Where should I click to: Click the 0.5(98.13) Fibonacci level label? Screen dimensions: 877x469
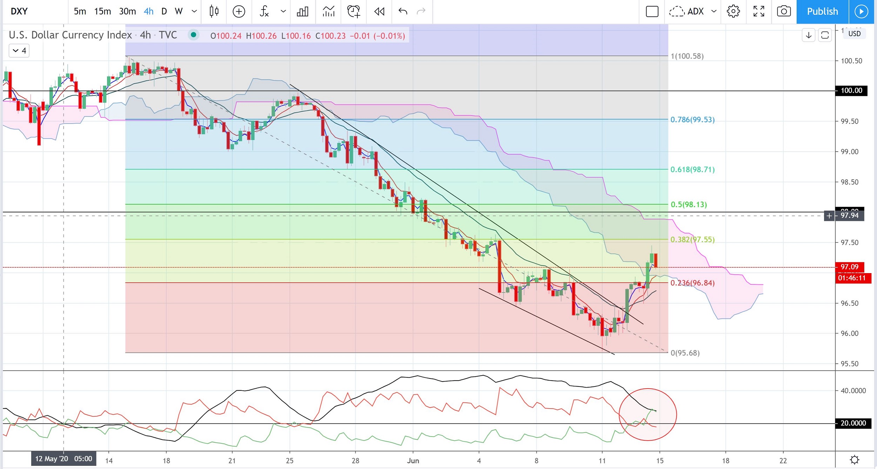tap(689, 205)
